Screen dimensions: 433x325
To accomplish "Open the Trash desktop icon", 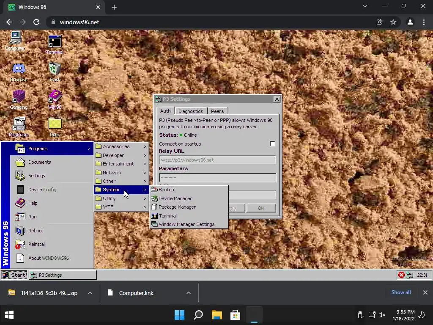I will click(55, 72).
